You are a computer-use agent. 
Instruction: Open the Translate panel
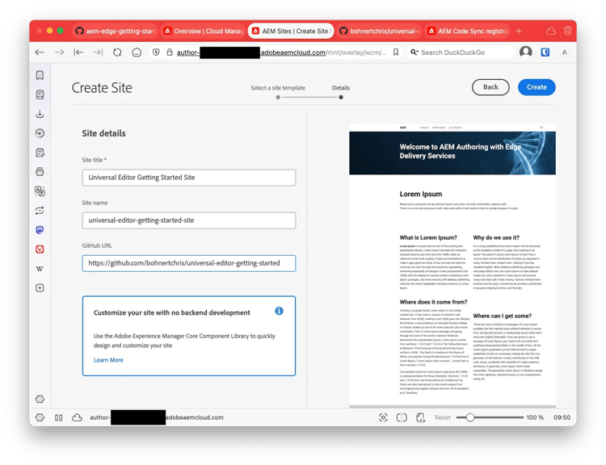point(40,191)
